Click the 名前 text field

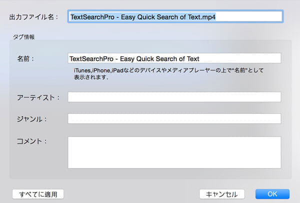[x=174, y=58]
